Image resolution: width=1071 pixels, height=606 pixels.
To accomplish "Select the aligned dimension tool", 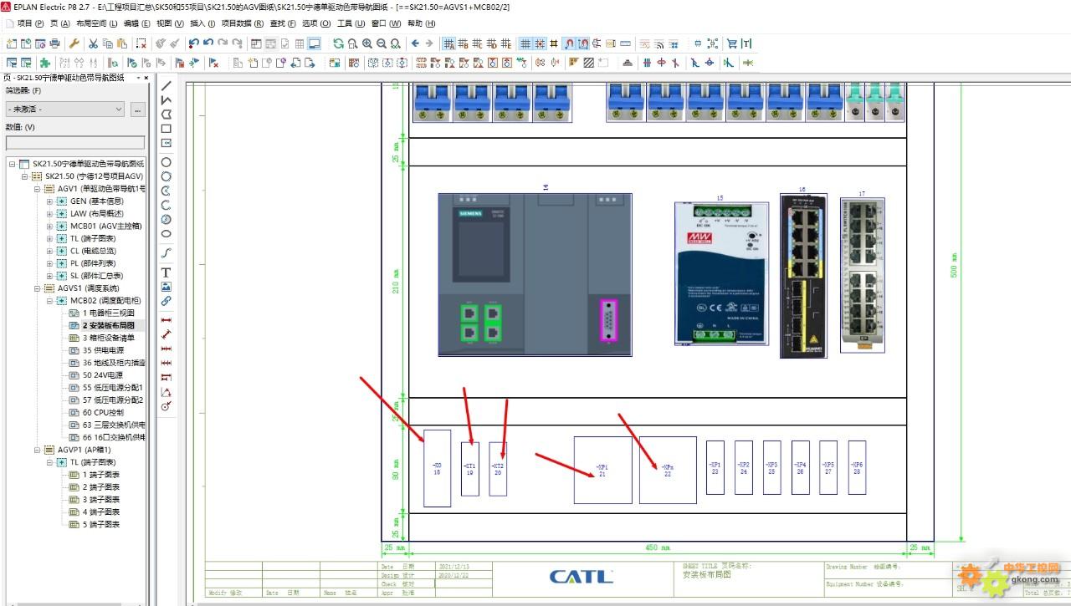I will point(167,334).
